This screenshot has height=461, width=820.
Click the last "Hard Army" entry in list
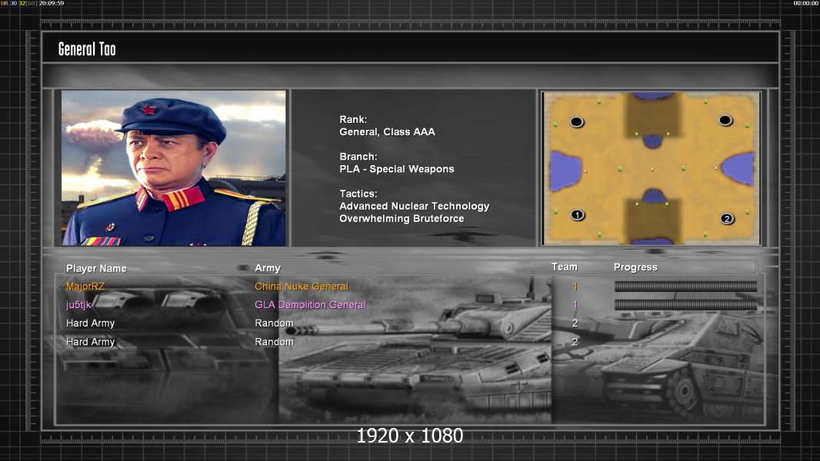click(90, 342)
